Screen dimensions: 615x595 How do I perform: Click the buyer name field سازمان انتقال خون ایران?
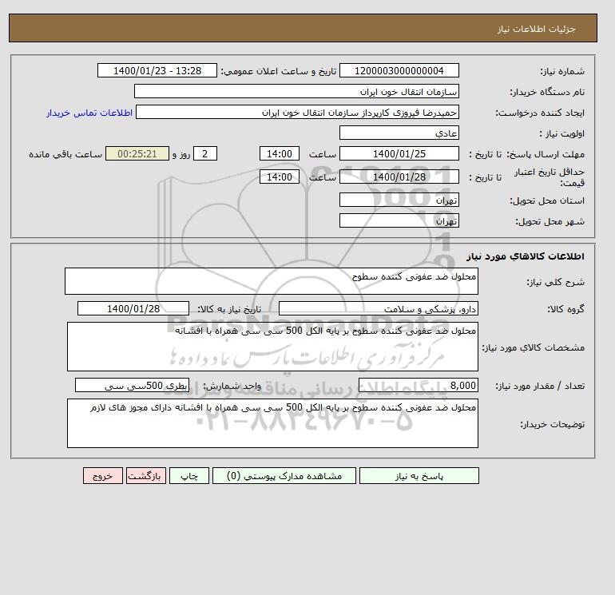(296, 91)
